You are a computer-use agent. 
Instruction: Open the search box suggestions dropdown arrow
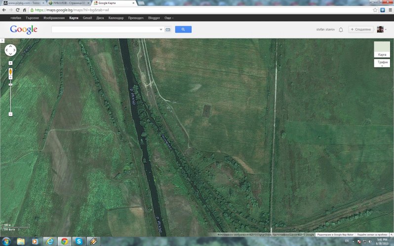(161, 30)
